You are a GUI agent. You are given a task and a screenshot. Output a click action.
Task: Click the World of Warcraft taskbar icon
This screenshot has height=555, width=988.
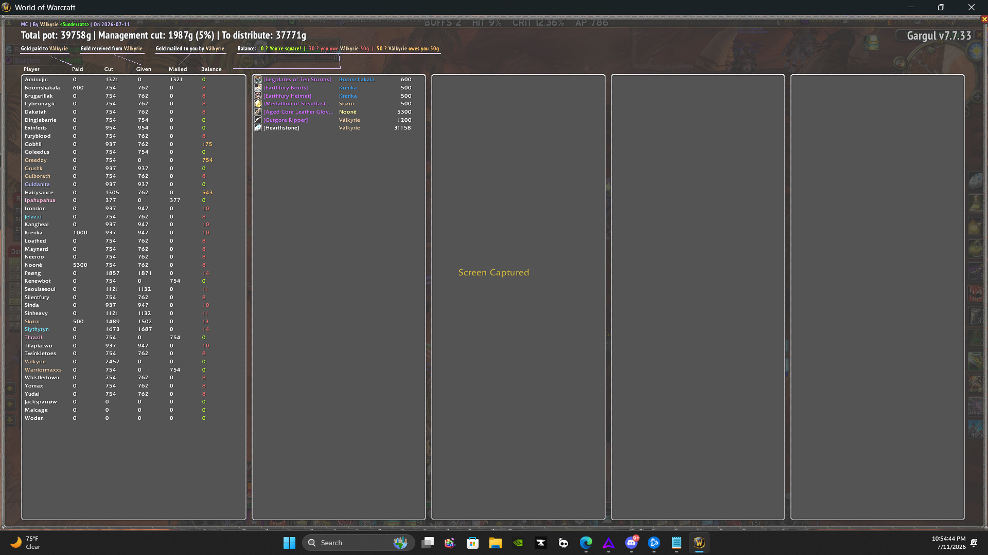[x=699, y=543]
